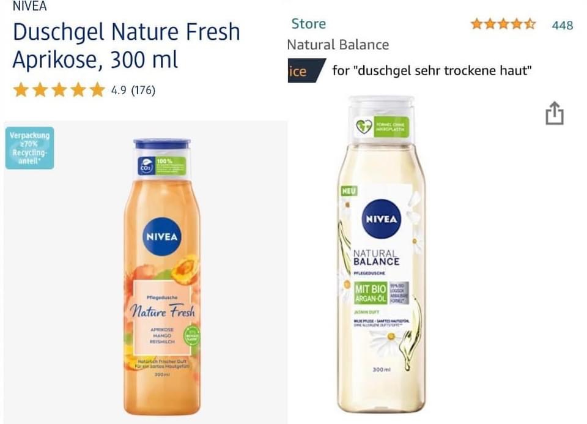Tap the share icon beside Natural Balance bottle
The width and height of the screenshot is (587, 424).
pos(555,113)
